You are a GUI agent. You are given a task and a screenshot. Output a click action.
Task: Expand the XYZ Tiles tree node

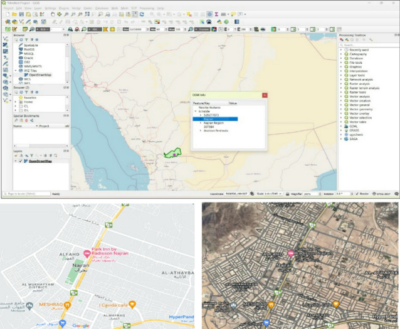16,71
